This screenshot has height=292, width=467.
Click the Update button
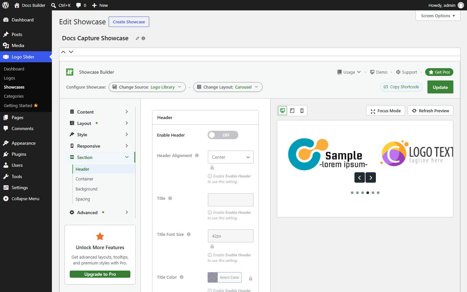click(x=440, y=87)
